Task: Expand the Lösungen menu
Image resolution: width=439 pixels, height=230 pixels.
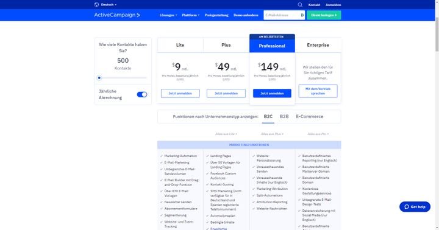Action: click(x=168, y=15)
